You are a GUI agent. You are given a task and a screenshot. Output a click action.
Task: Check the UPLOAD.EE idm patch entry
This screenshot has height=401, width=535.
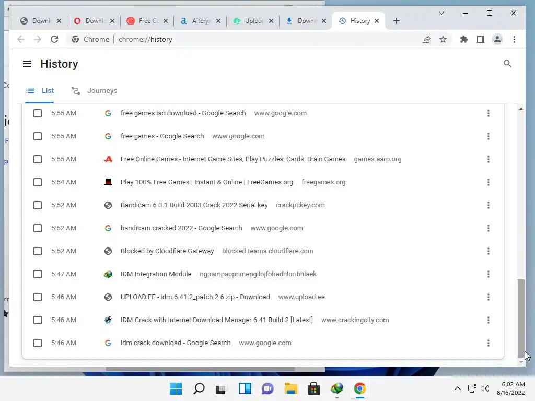point(38,297)
